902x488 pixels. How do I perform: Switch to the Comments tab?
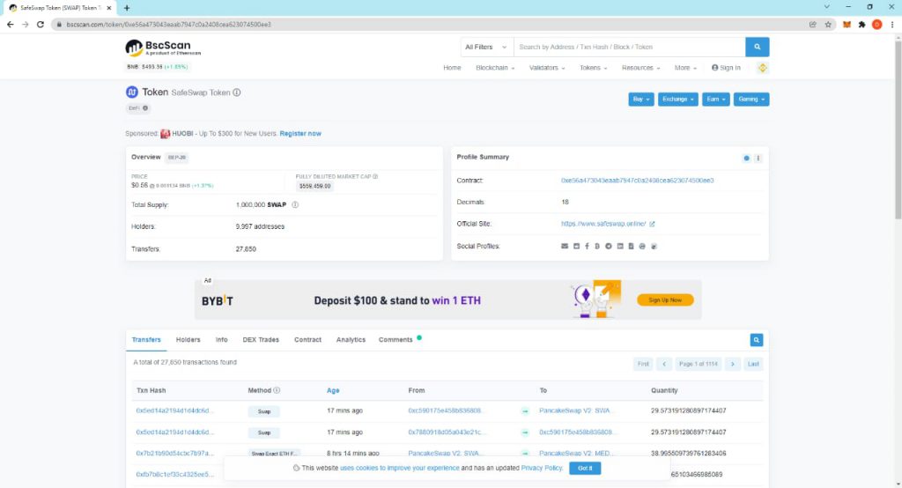(396, 340)
